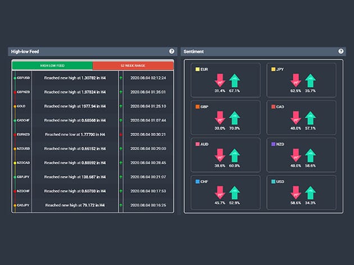Open the CADJPY new high feed entry

click(x=74, y=206)
